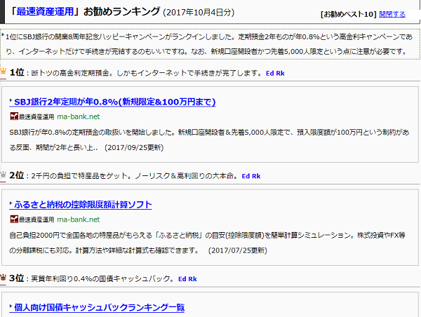
Task: Open 個人向け国債キャッシュバックランキング一覧 link
Action: coord(100,307)
